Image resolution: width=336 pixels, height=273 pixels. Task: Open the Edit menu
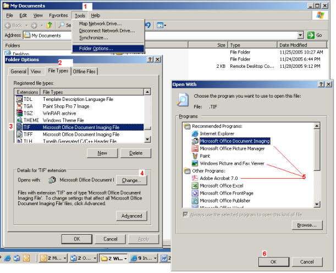coord(23,15)
